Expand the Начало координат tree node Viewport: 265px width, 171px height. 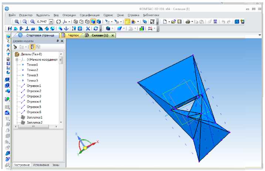[x=17, y=59]
